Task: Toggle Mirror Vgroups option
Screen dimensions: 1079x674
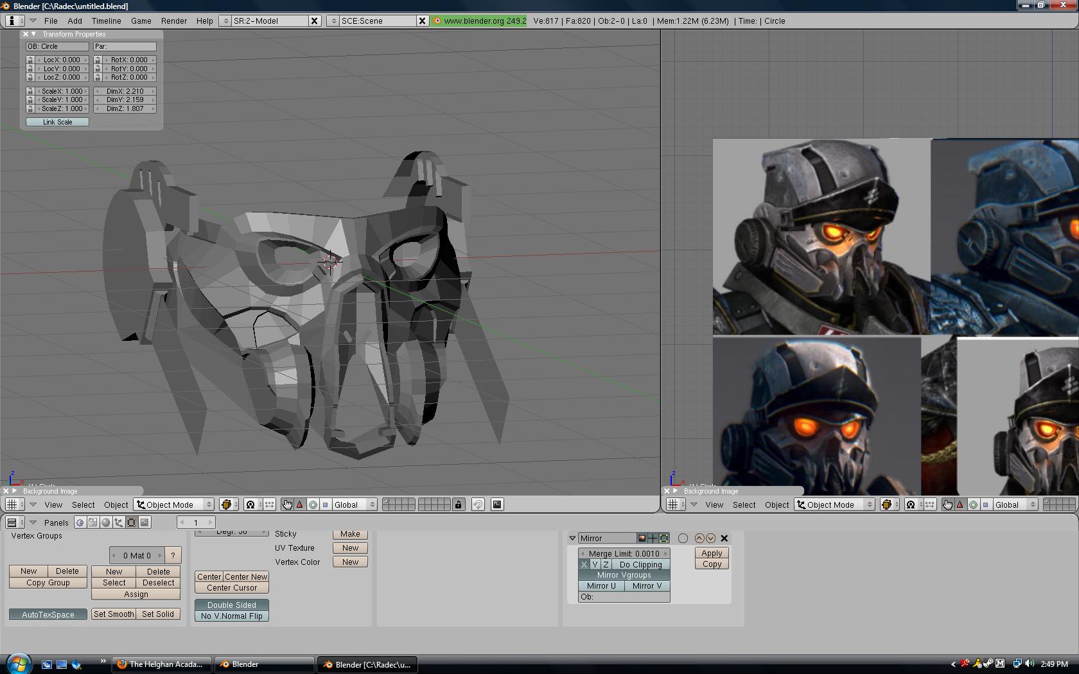Action: click(624, 575)
